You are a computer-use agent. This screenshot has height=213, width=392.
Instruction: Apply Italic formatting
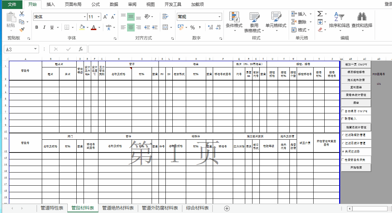(x=45, y=27)
